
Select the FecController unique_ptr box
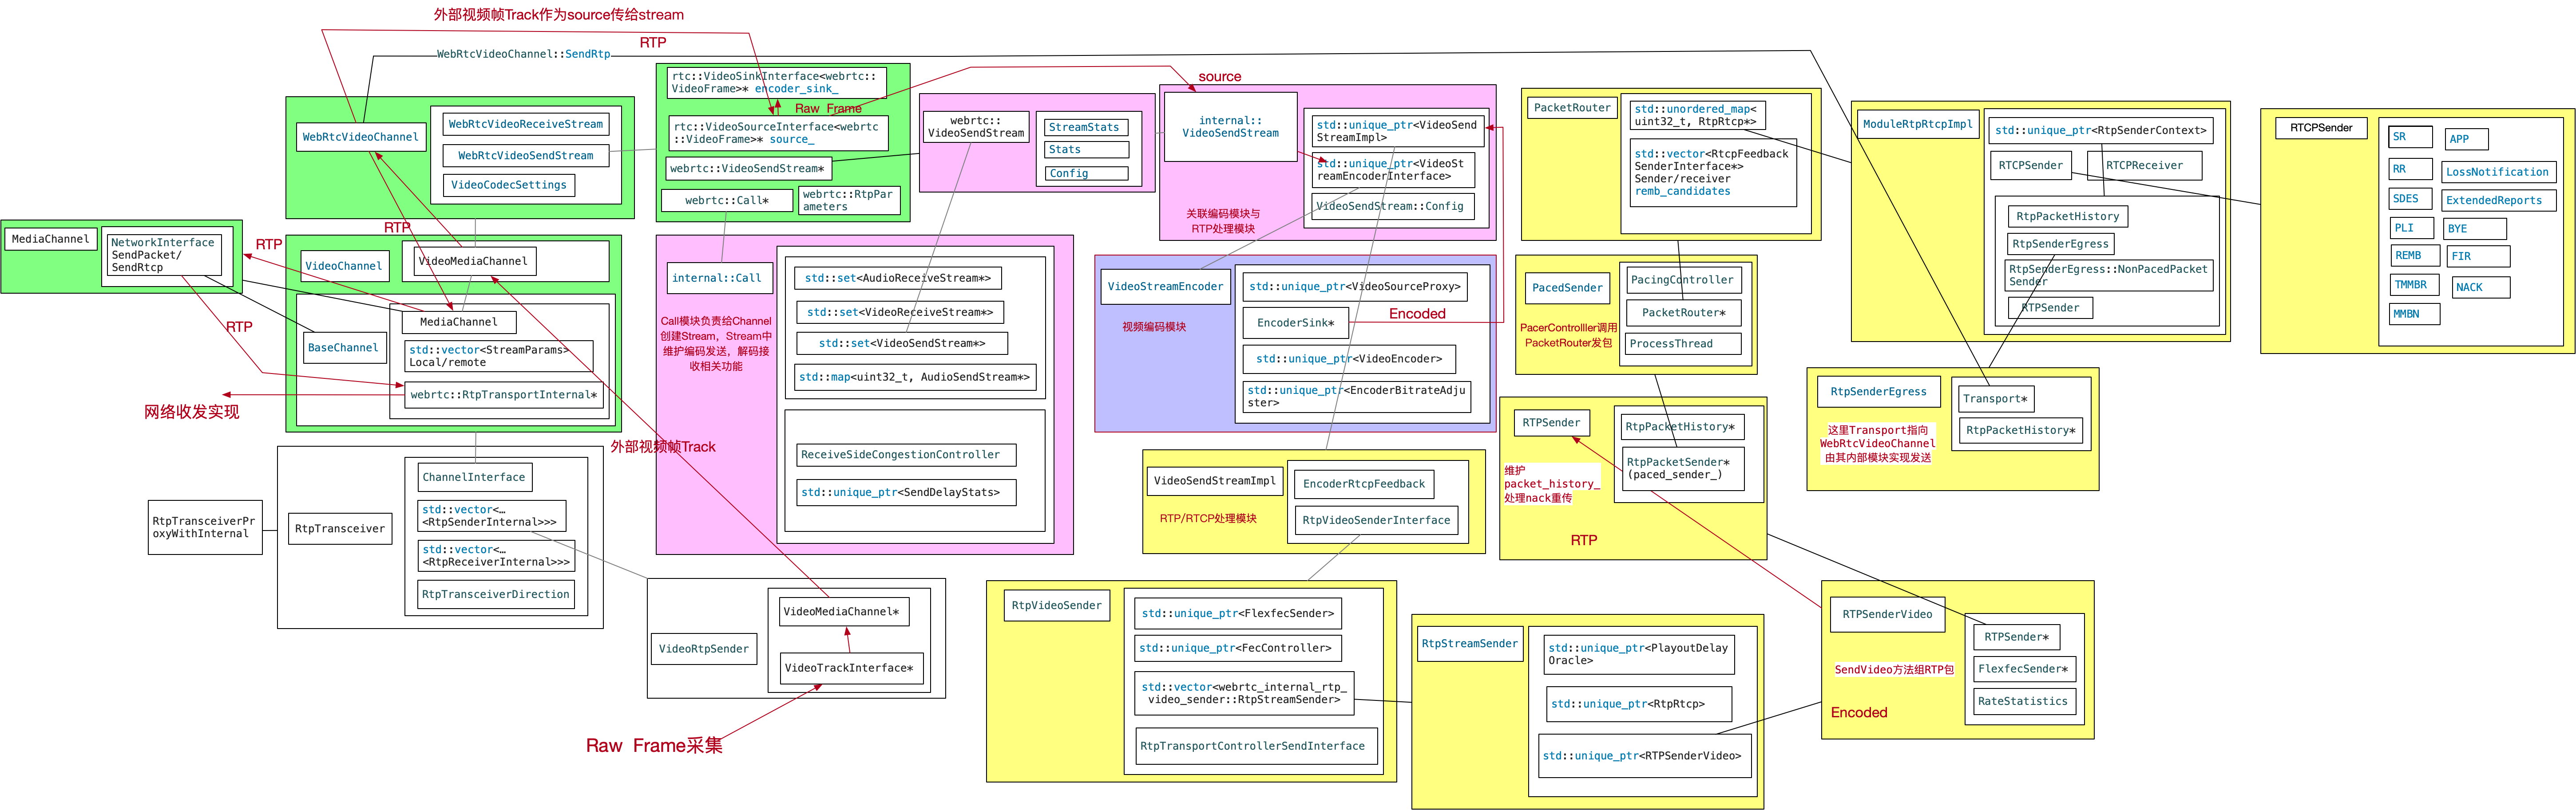point(1238,648)
